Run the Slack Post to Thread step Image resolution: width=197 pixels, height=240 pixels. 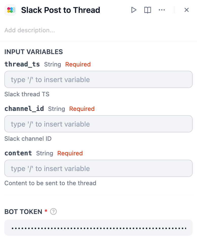click(x=134, y=10)
